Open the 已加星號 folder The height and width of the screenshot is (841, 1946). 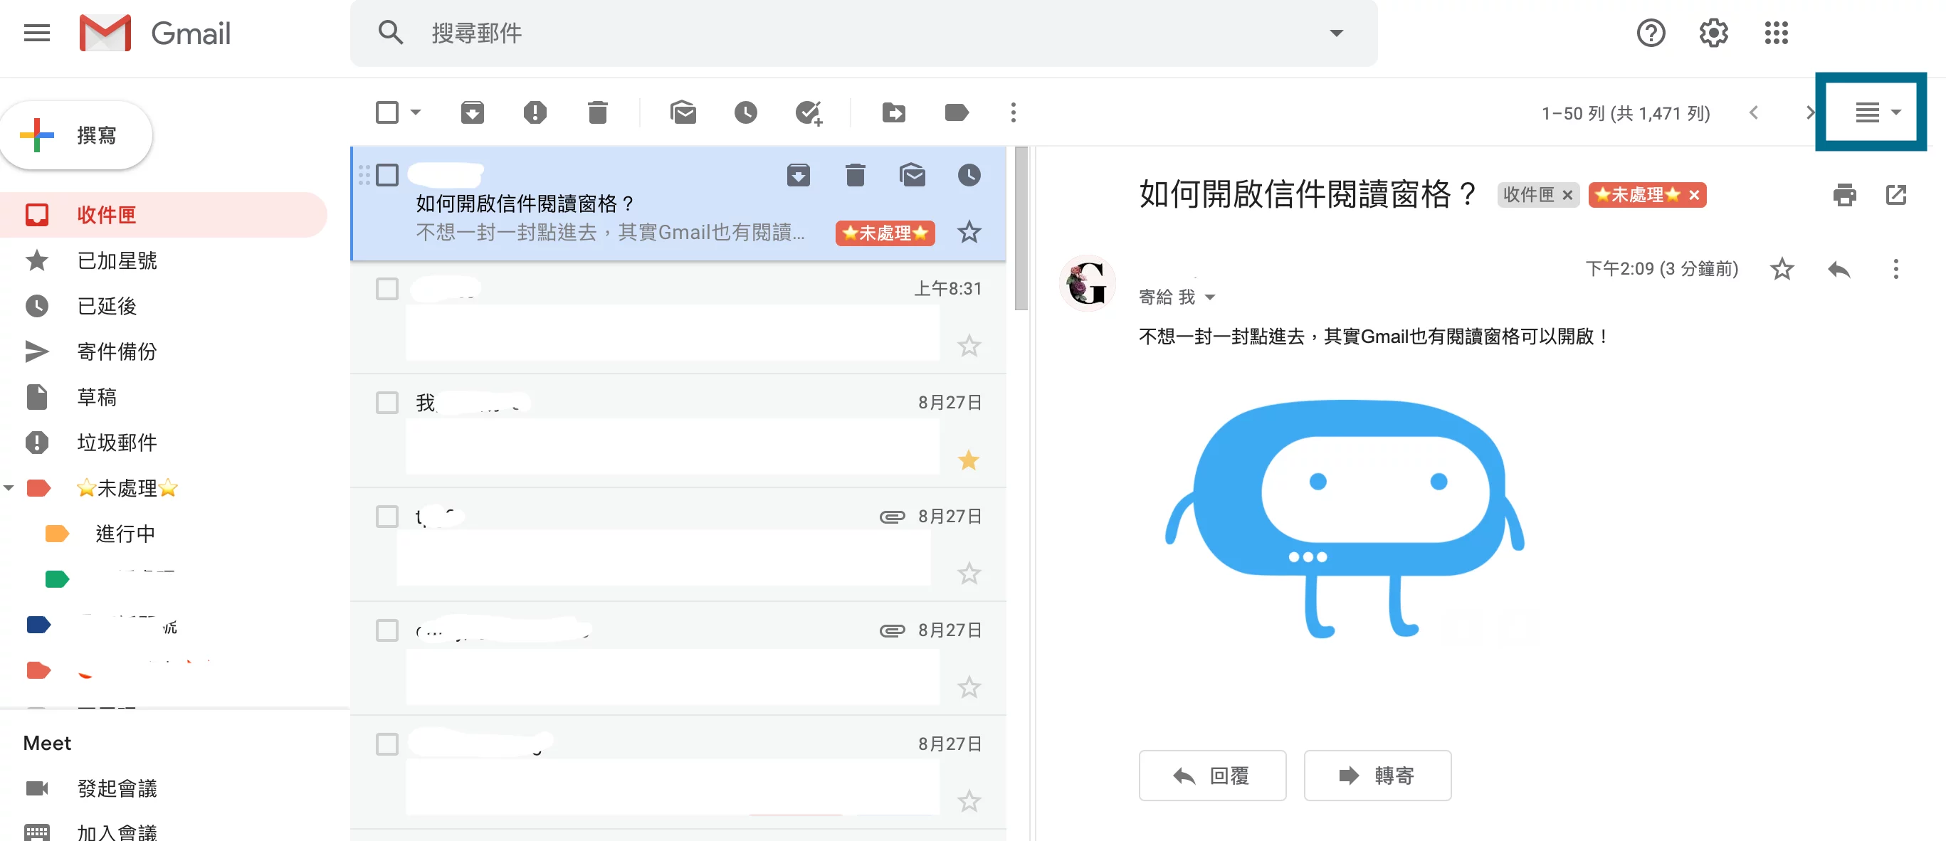coord(117,260)
